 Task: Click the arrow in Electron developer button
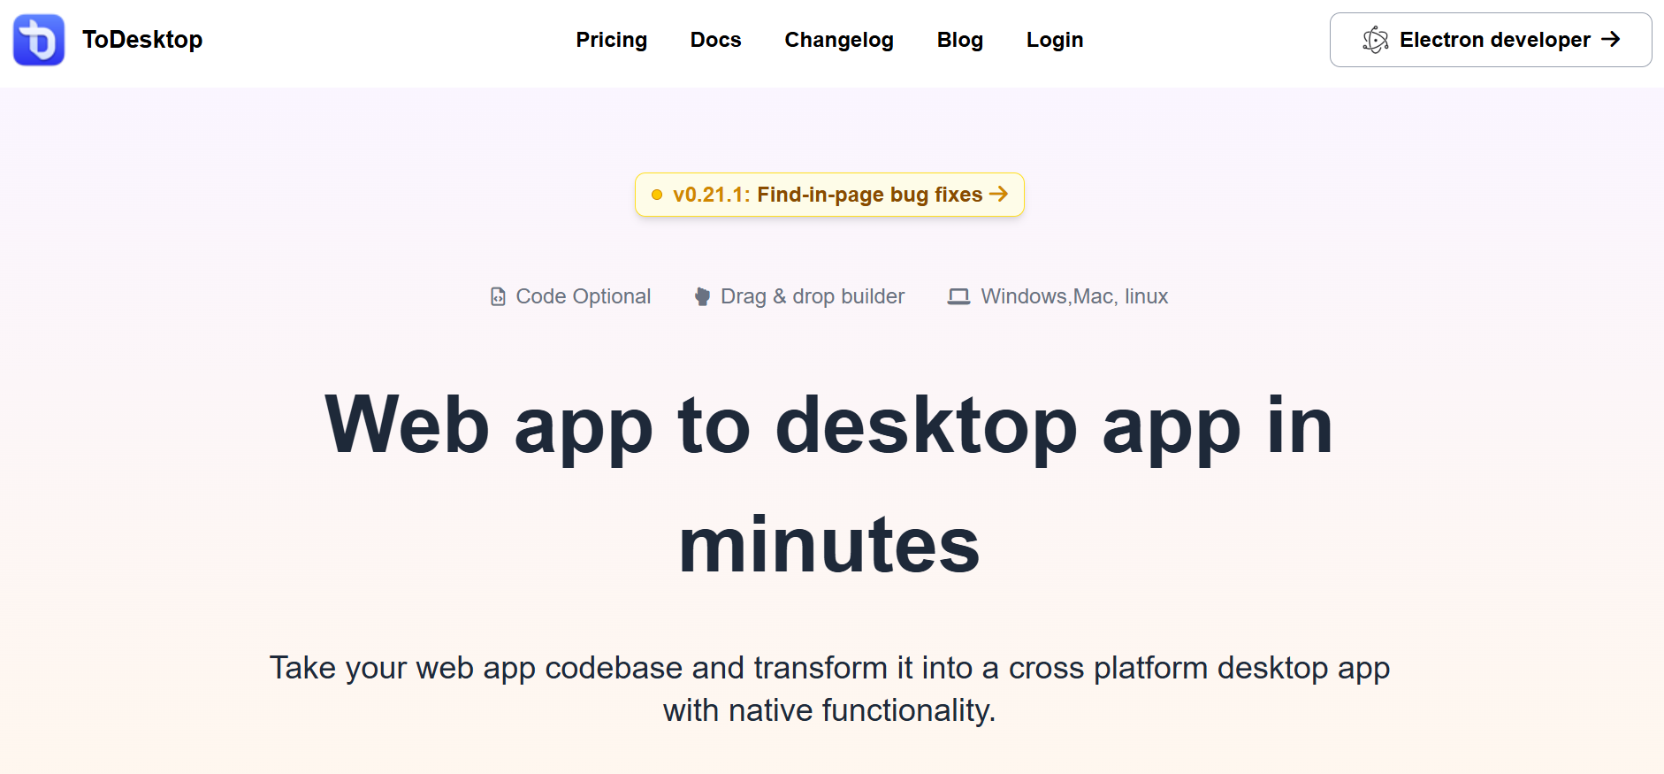pos(1611,39)
